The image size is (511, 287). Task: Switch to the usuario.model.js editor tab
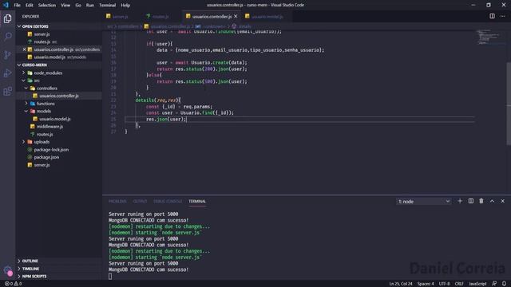267,16
